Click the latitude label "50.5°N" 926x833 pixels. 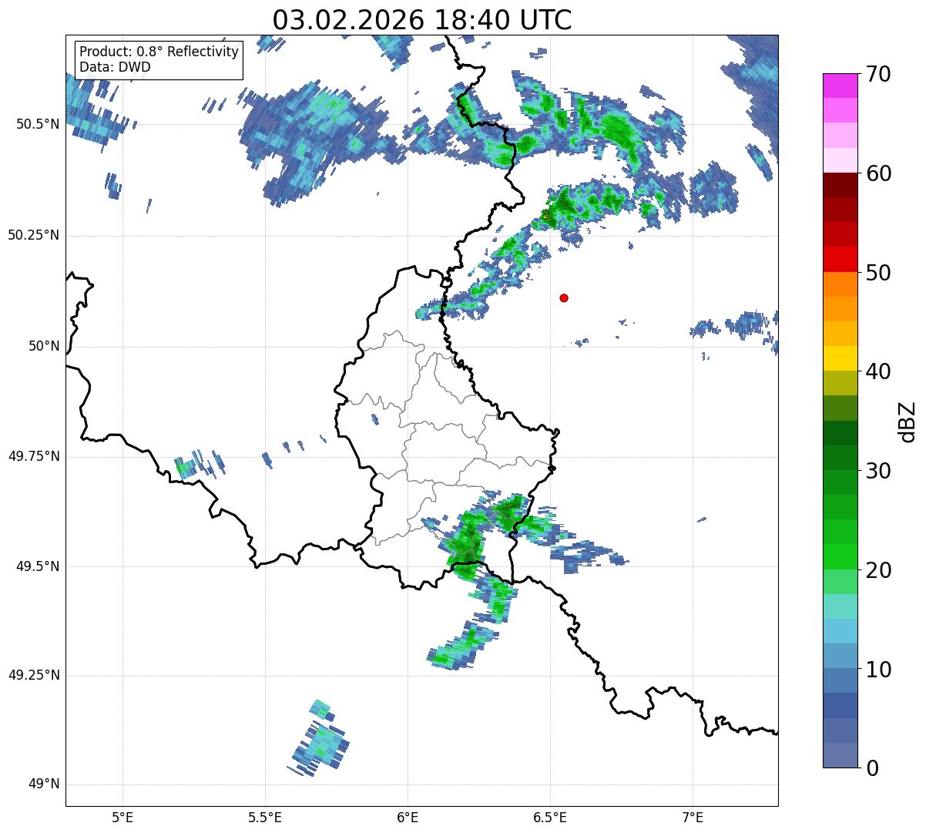(37, 124)
